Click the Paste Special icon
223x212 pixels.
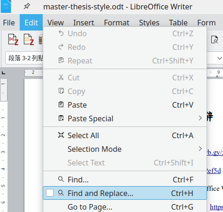click(x=61, y=118)
